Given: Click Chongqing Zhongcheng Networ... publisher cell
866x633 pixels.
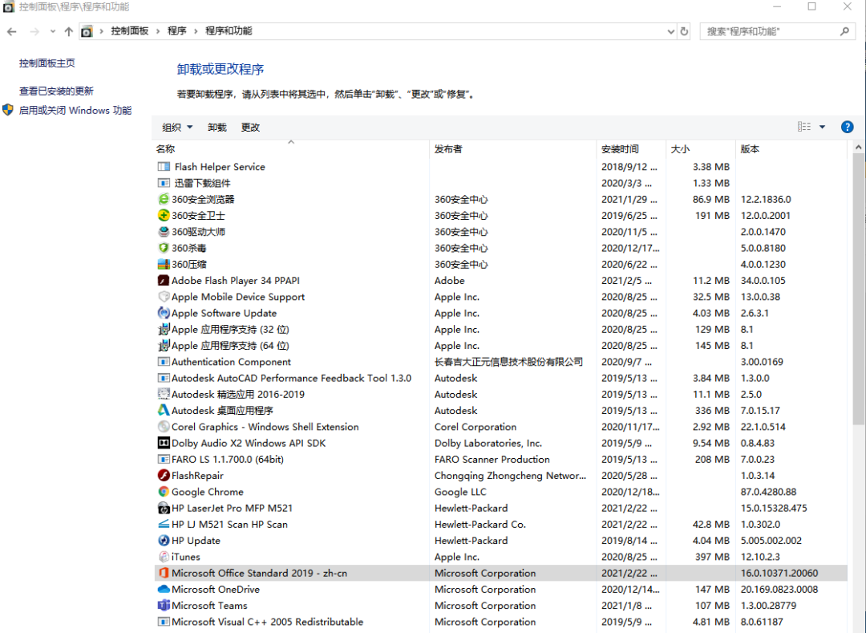Looking at the screenshot, I should click(510, 476).
